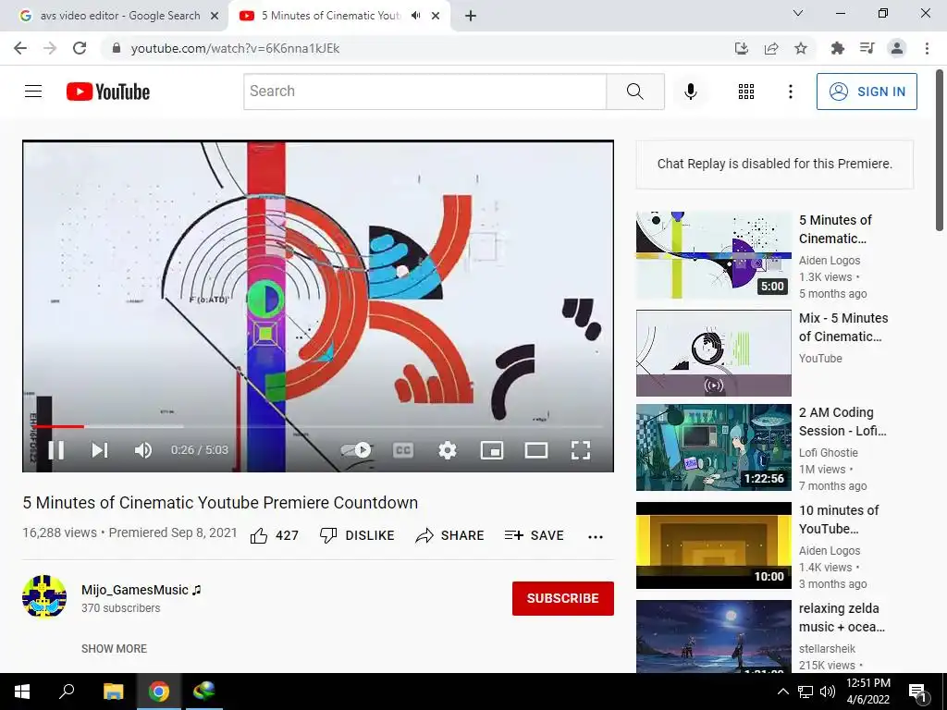Open Windows Start menu
Screen dimensions: 947x710
coord(22,692)
